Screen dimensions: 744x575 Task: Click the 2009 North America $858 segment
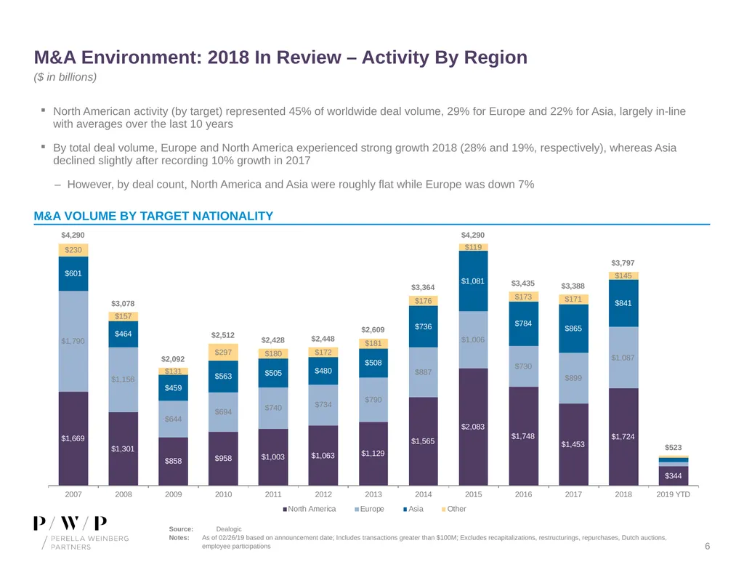173,461
